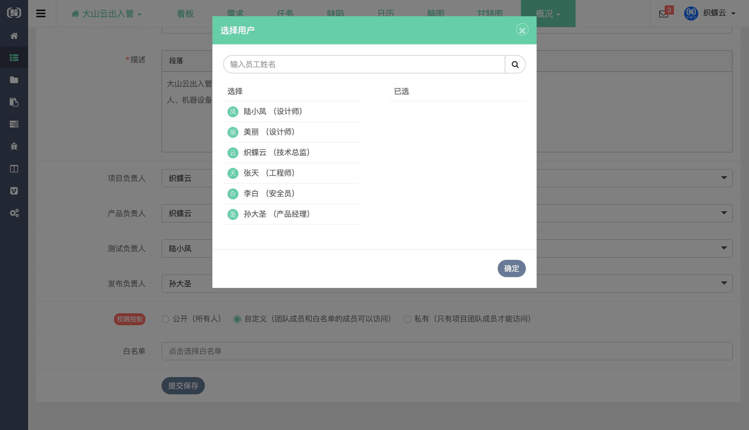Image resolution: width=749 pixels, height=430 pixels.
Task: Click the 输入员工姓名 search field
Action: 364,64
